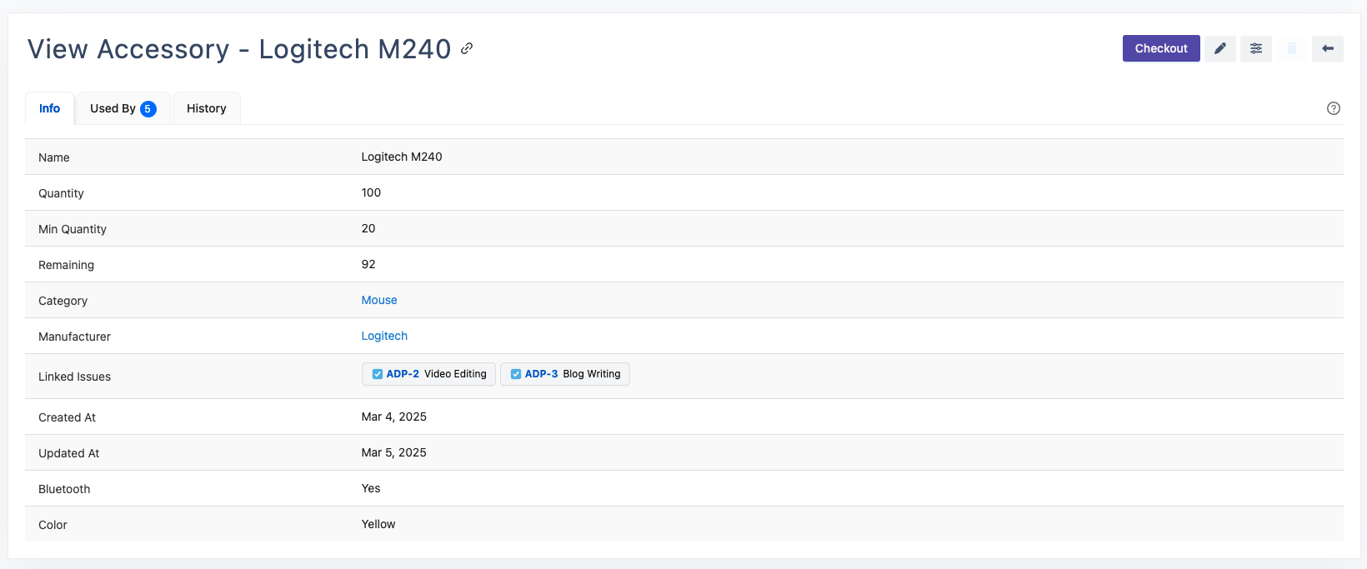Click the Color value Yellow
This screenshot has height=569, width=1367.
378,524
